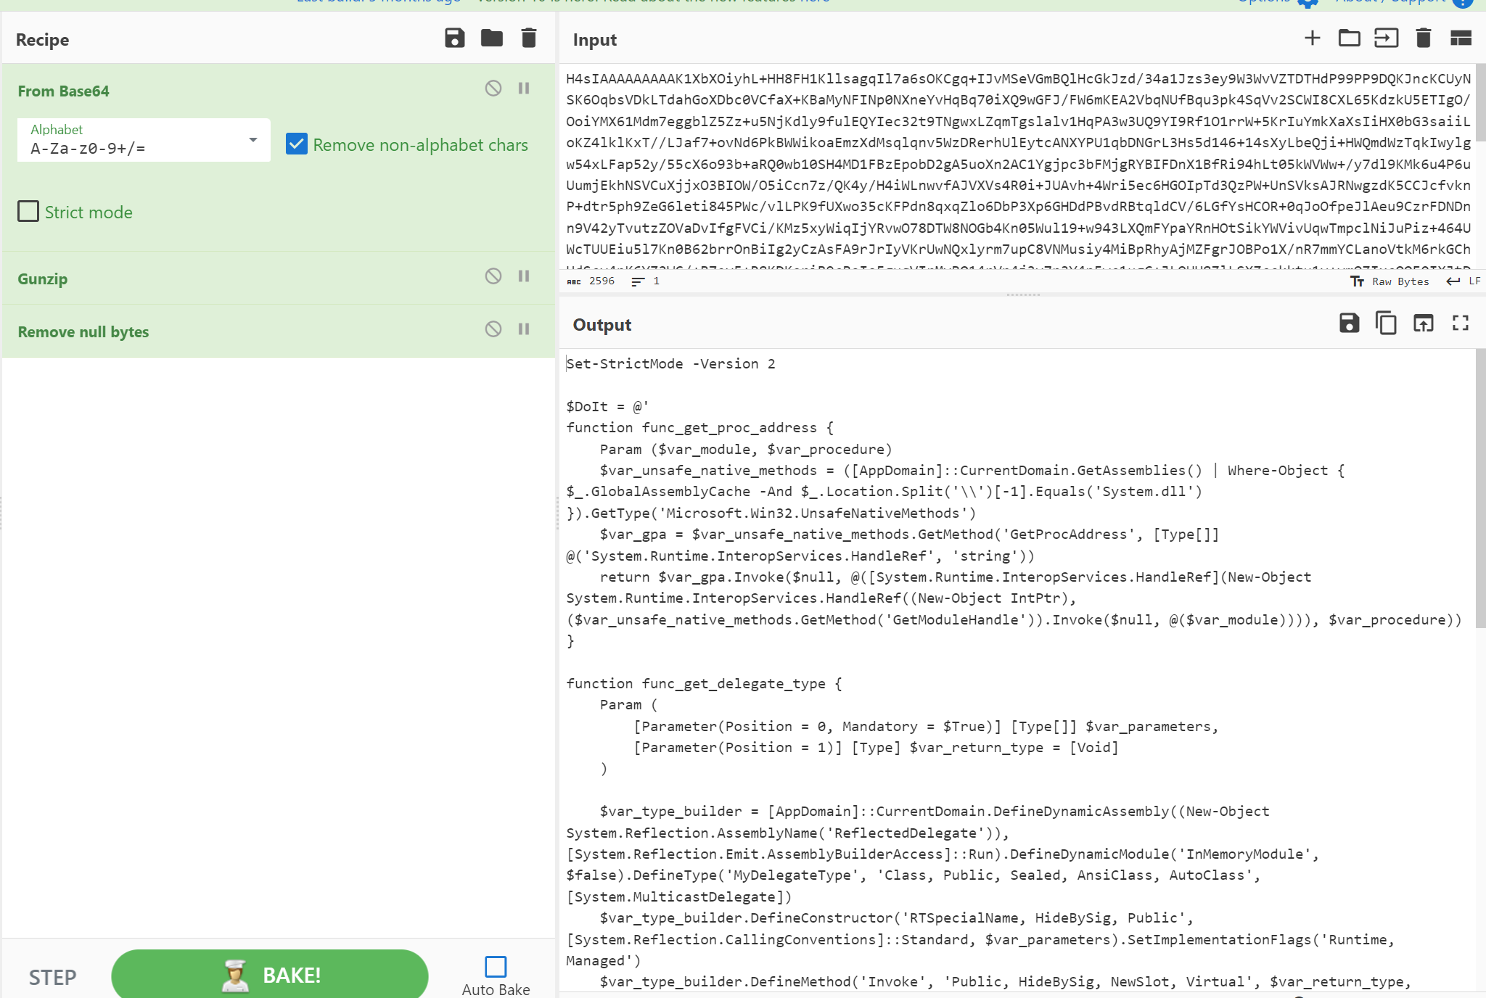The image size is (1486, 998).
Task: Copy output to clipboard
Action: click(x=1386, y=323)
